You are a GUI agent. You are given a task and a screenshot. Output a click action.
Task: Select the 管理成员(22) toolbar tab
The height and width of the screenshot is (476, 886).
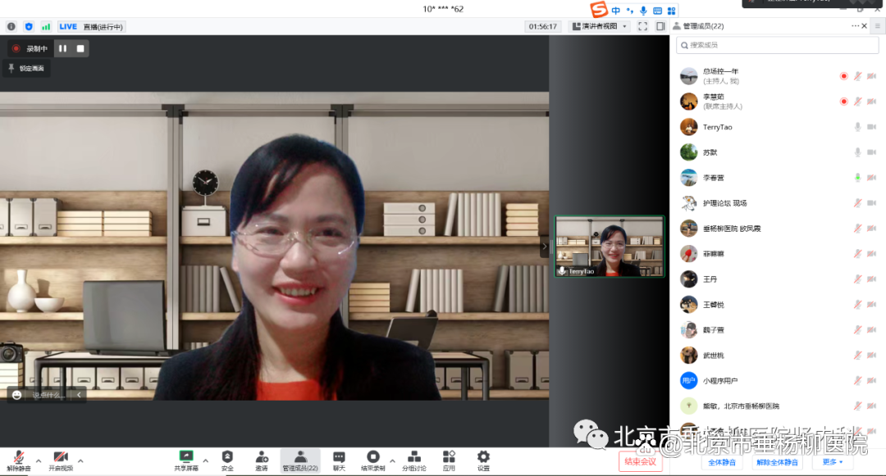pyautogui.click(x=299, y=460)
